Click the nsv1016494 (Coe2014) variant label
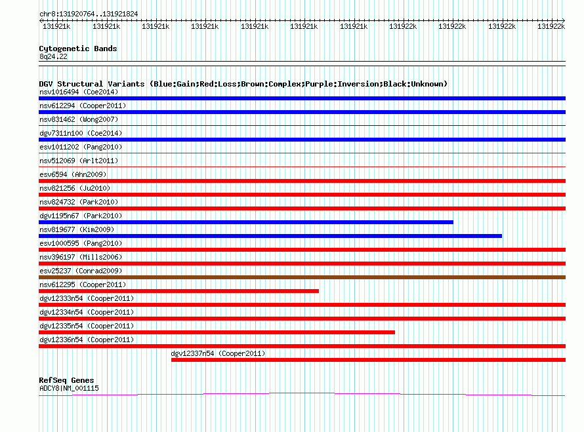The width and height of the screenshot is (584, 432). (x=79, y=92)
